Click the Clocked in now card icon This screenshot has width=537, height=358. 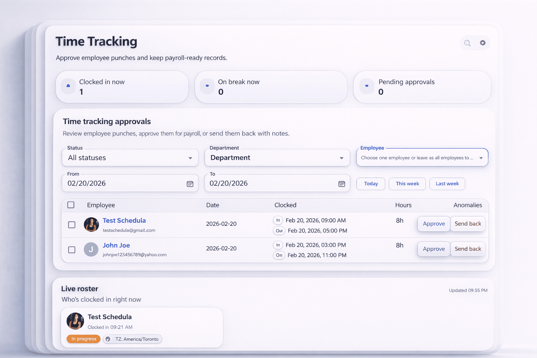[x=68, y=86]
